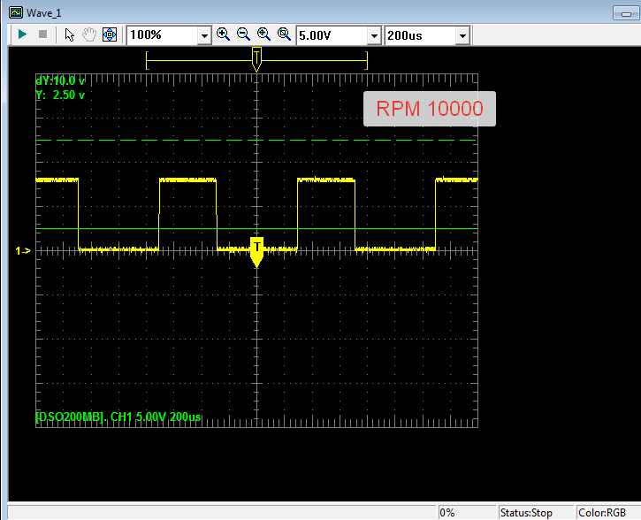Click the Y: 2.50 v readout
641x520 pixels.
[x=60, y=96]
